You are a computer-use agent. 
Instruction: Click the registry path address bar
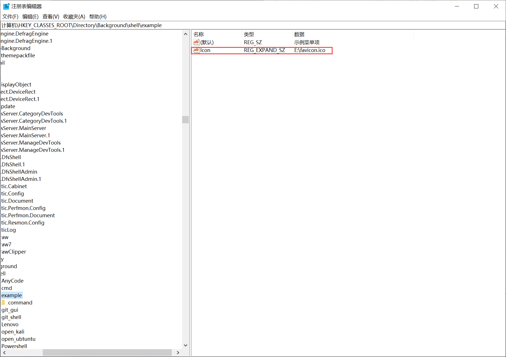pos(252,25)
